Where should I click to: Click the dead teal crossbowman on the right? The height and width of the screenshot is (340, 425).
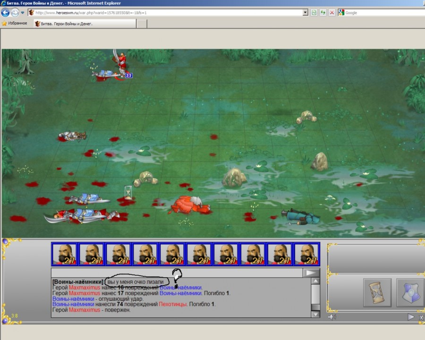pos(301,217)
